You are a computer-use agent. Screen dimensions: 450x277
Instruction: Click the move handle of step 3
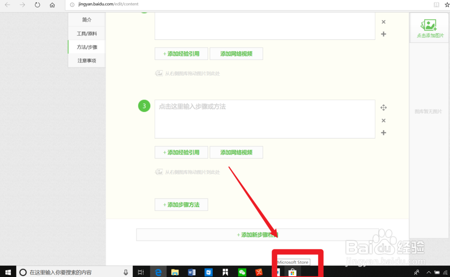pos(383,108)
